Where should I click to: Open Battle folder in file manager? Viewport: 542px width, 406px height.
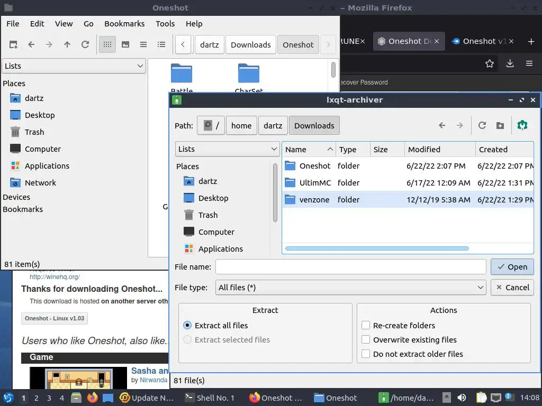coord(182,78)
